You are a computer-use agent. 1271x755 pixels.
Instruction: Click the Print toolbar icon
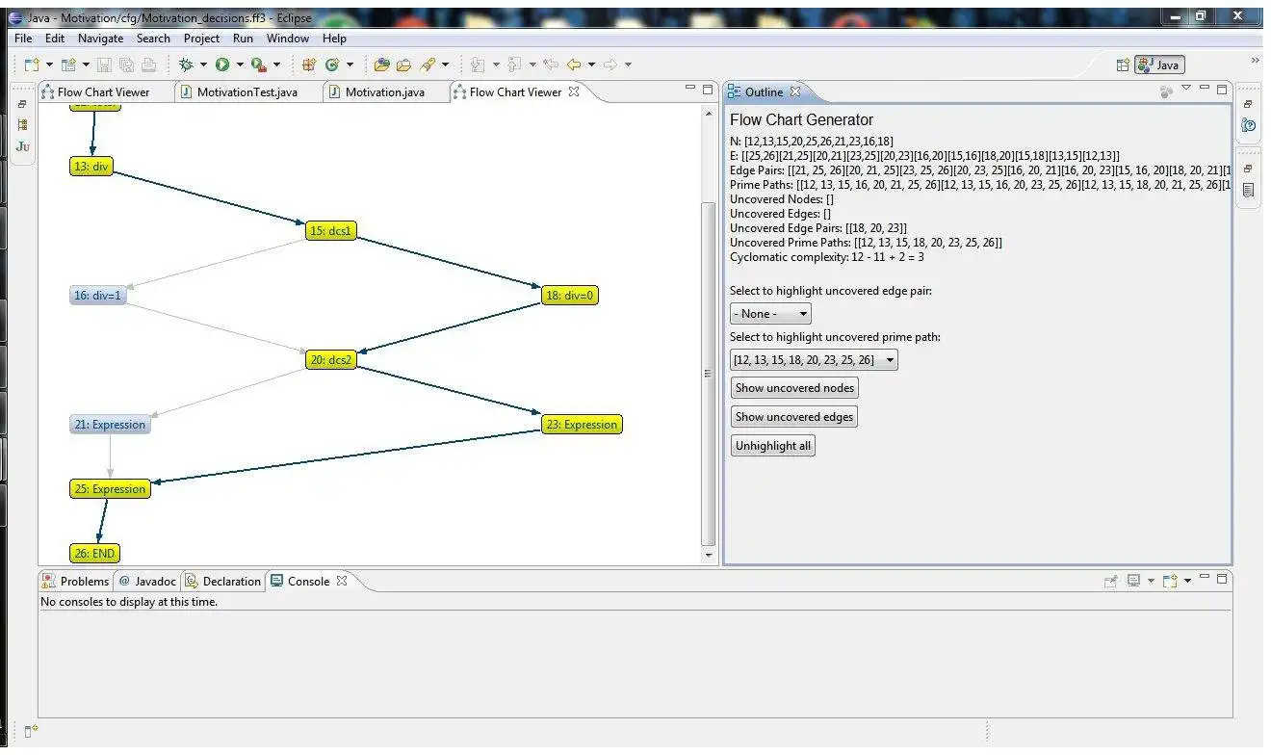(x=148, y=65)
